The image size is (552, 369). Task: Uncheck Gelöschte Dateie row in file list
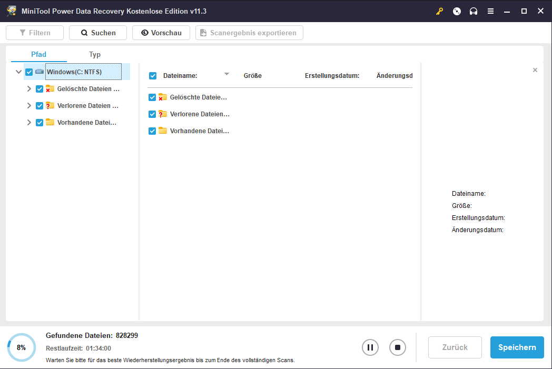152,97
